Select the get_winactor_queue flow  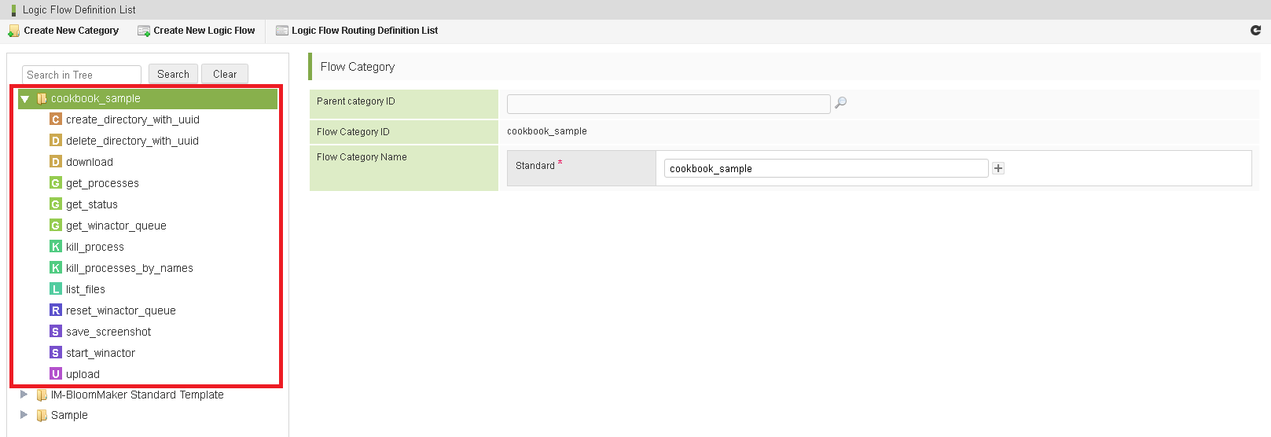pyautogui.click(x=116, y=226)
